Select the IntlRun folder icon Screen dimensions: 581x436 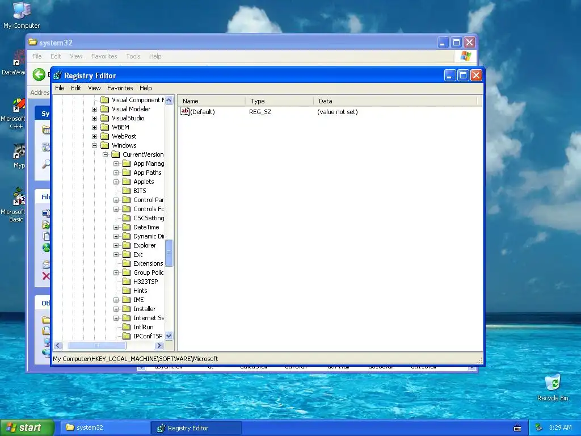click(x=127, y=327)
